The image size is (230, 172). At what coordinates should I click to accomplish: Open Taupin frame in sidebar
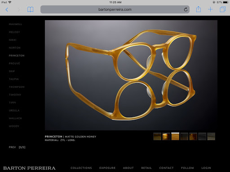13,79
